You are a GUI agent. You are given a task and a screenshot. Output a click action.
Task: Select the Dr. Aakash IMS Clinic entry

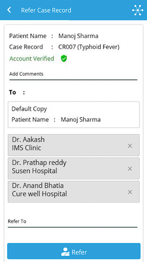[73, 145]
